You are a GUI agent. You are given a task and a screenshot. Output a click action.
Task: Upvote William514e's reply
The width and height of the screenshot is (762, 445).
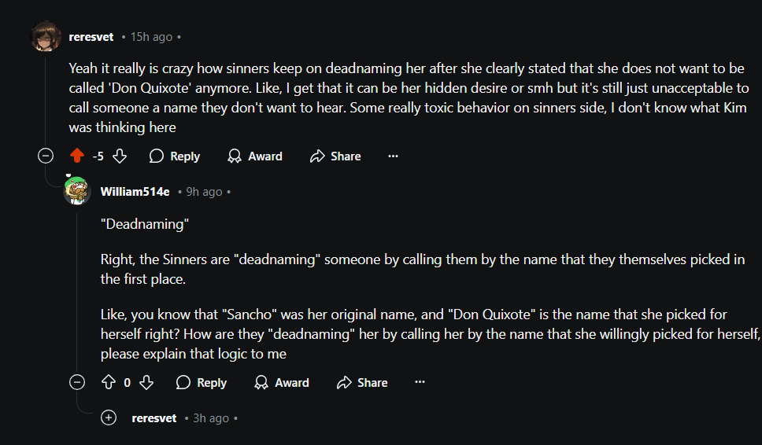[x=109, y=383]
